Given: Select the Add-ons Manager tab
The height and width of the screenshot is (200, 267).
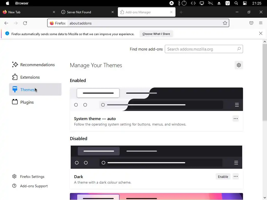Looking at the screenshot, I should tap(147, 12).
